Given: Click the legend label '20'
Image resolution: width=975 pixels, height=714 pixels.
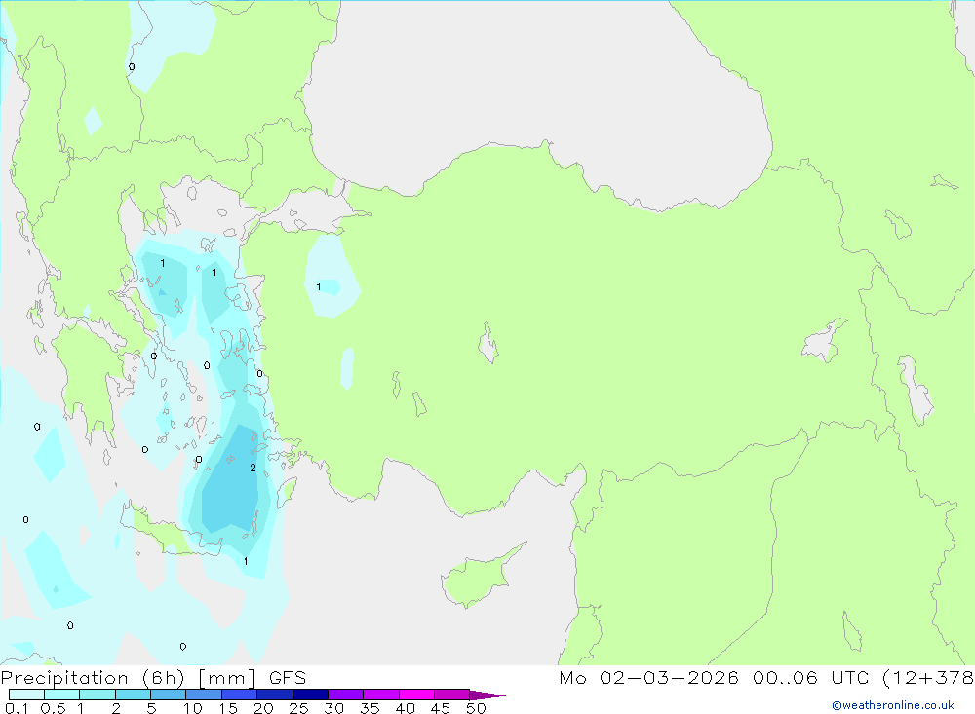Looking at the screenshot, I should click(x=263, y=708).
